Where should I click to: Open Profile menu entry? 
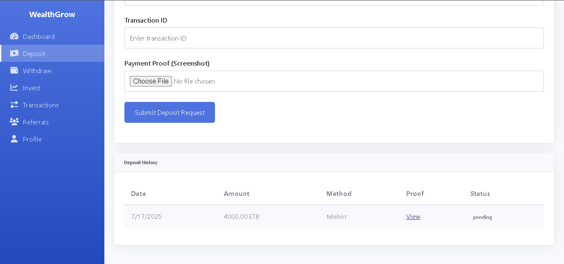point(52,139)
